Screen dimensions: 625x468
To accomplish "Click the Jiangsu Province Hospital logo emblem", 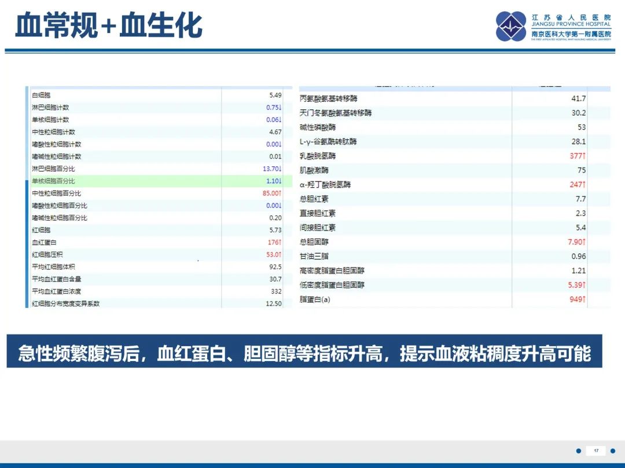I will [510, 26].
